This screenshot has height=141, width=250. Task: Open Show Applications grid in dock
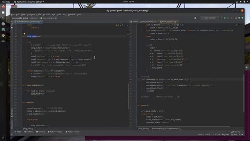3,138
